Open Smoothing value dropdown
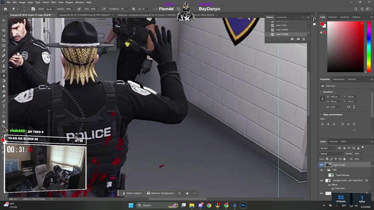The width and height of the screenshot is (374, 210). coord(129,9)
